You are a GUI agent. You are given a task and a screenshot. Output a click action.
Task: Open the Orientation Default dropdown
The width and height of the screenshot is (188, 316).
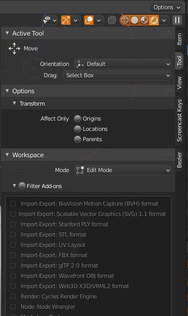pyautogui.click(x=123, y=64)
